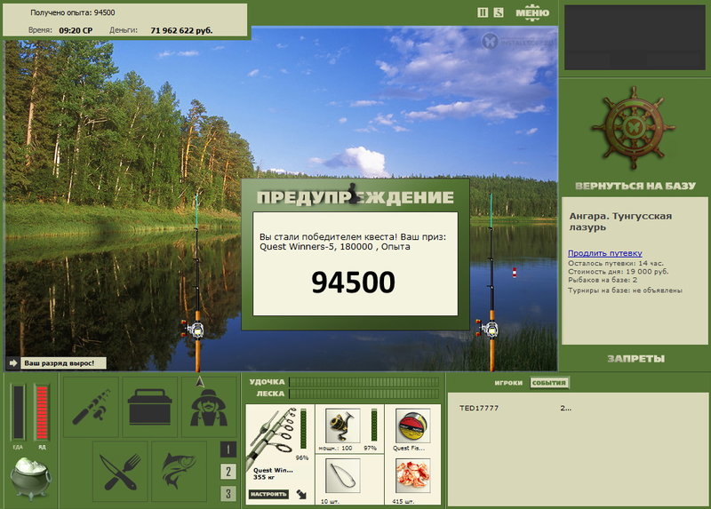Click the arrow icon next to НАСТРОИТЬ
Image resolution: width=711 pixels, height=509 pixels.
click(x=301, y=494)
